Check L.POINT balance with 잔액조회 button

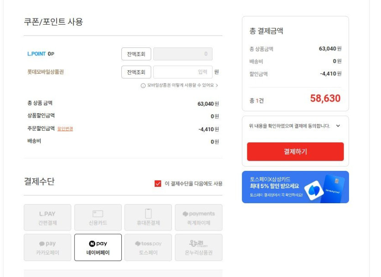(136, 54)
